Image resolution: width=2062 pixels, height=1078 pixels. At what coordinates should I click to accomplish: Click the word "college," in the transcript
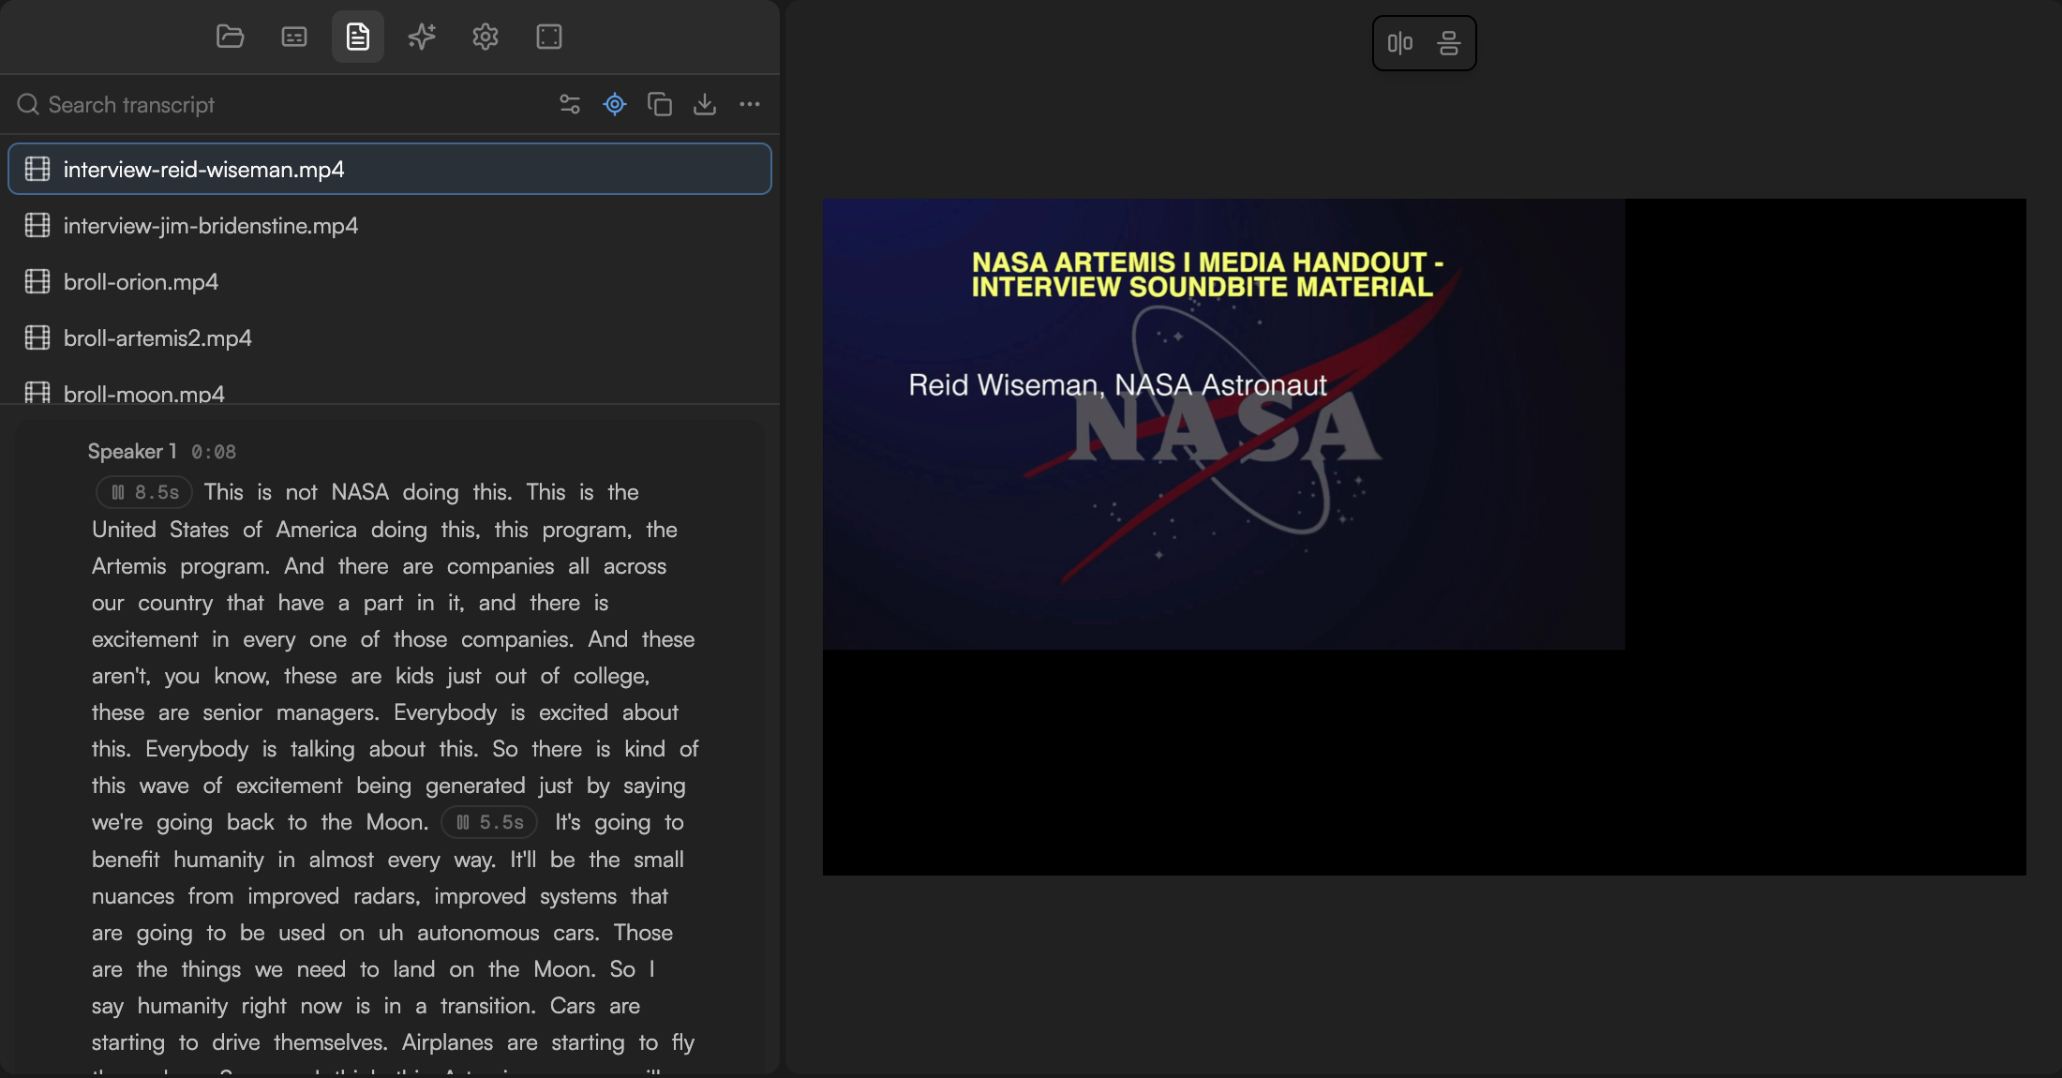[x=610, y=676]
